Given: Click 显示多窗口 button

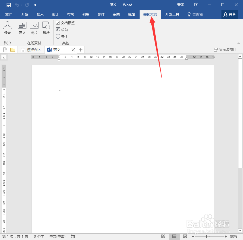Looking at the screenshot, I should [x=225, y=50].
